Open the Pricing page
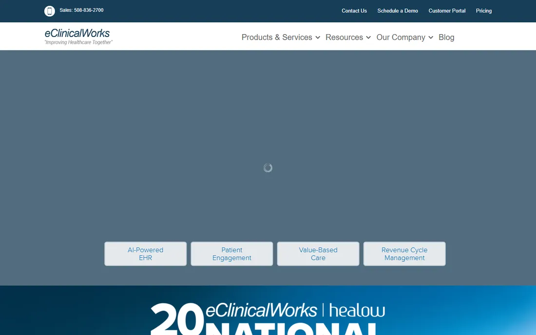This screenshot has width=536, height=335. (x=484, y=11)
